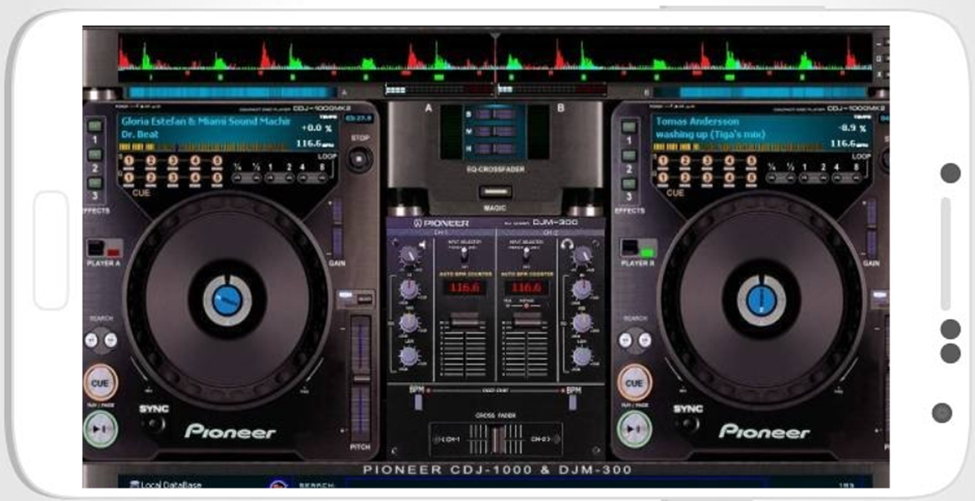Click the channel 1 '116.6' auto BPM counter
This screenshot has height=501, width=975.
(464, 287)
